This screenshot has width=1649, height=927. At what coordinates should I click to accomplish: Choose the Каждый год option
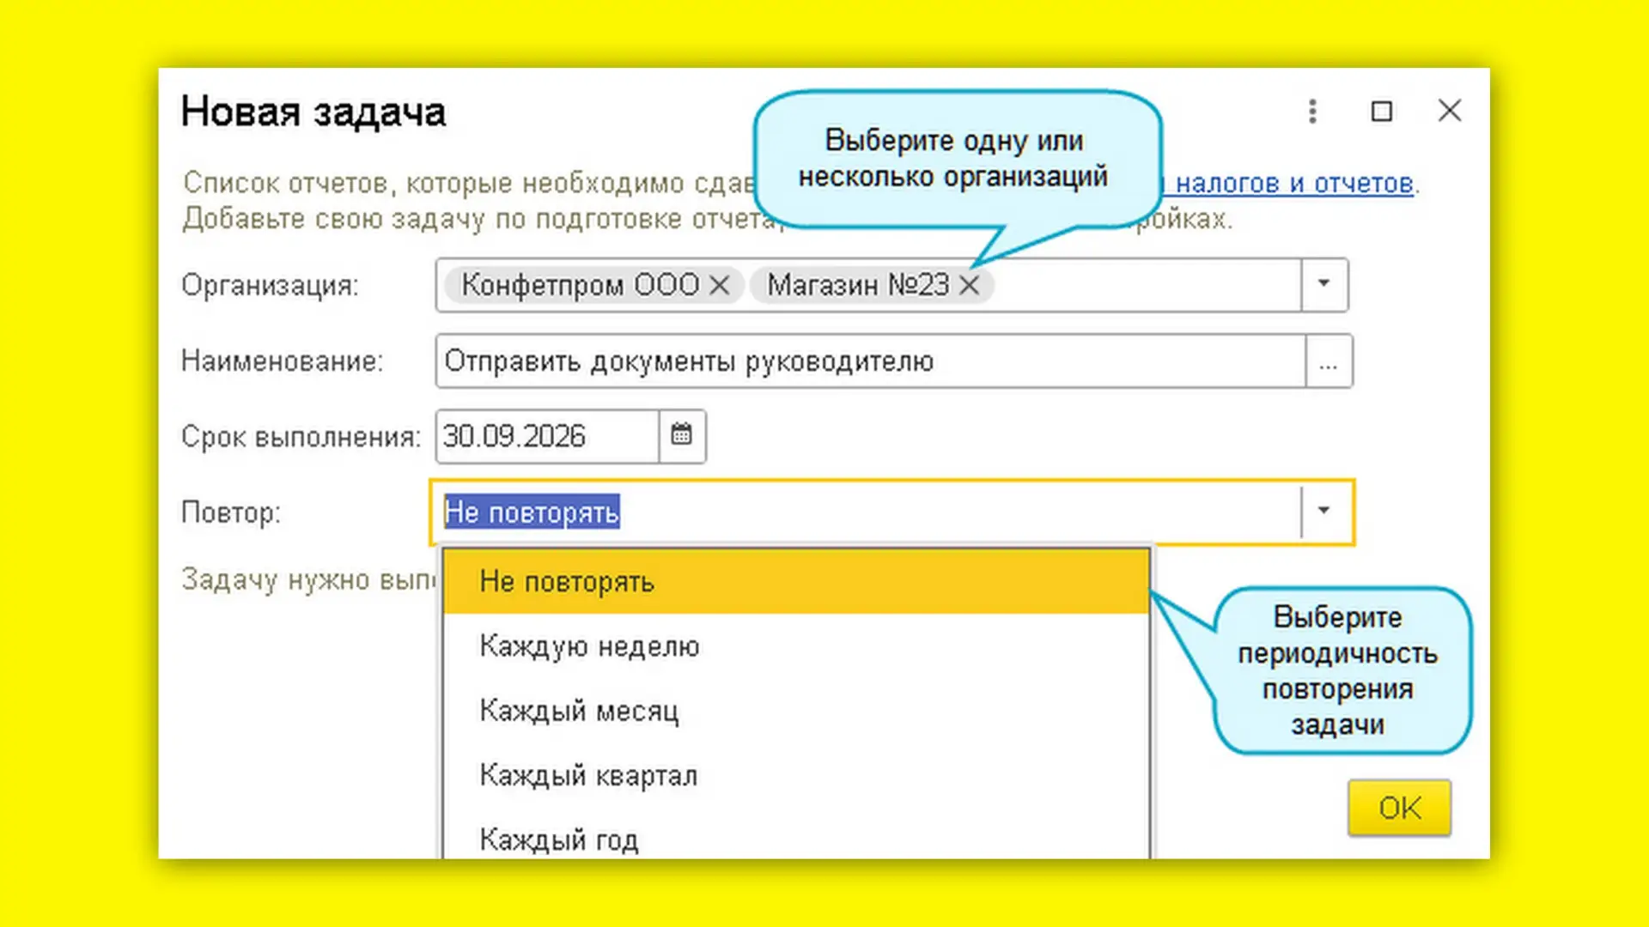(x=796, y=839)
